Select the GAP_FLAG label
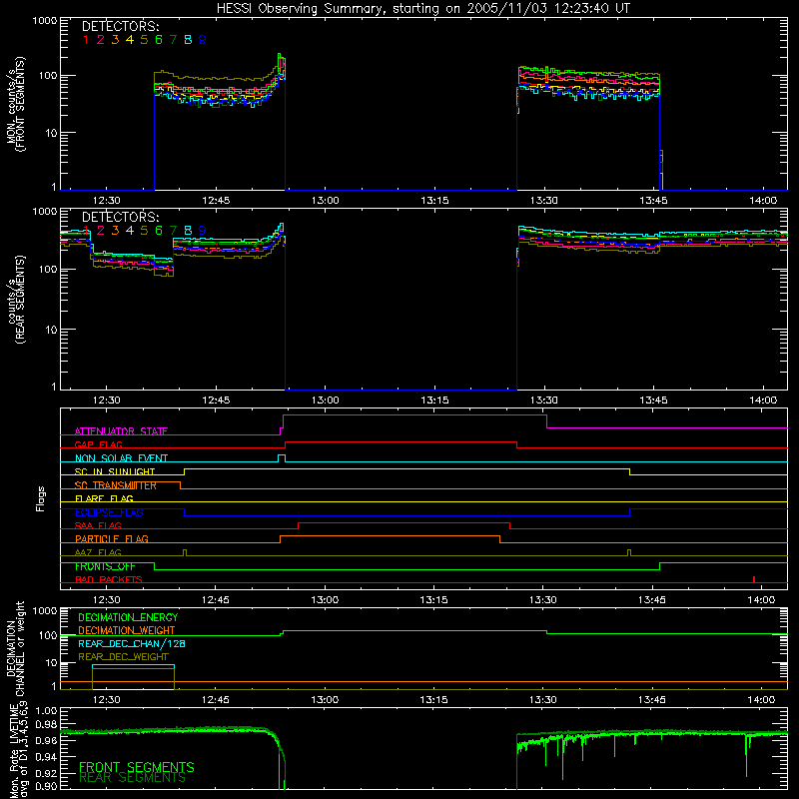 pos(98,444)
